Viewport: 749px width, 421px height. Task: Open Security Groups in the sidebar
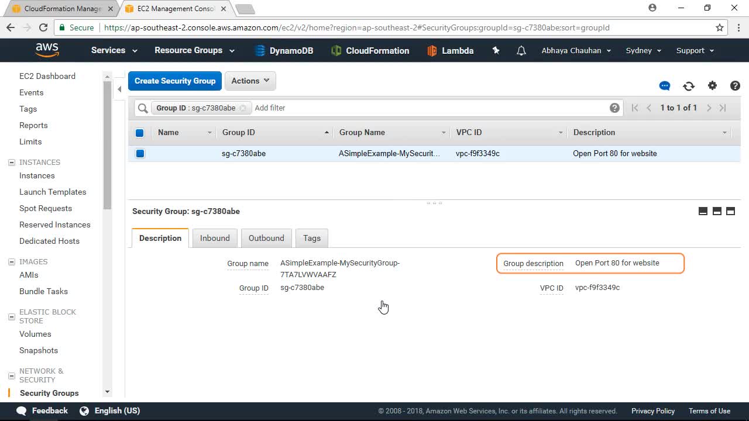pos(49,393)
